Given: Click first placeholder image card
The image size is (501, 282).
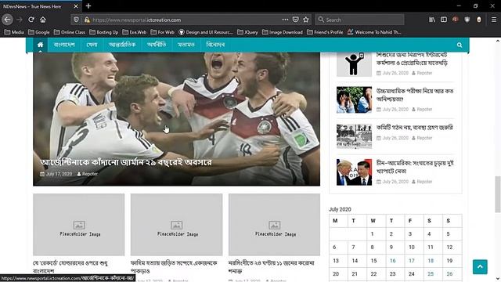Looking at the screenshot, I should 79,225.
